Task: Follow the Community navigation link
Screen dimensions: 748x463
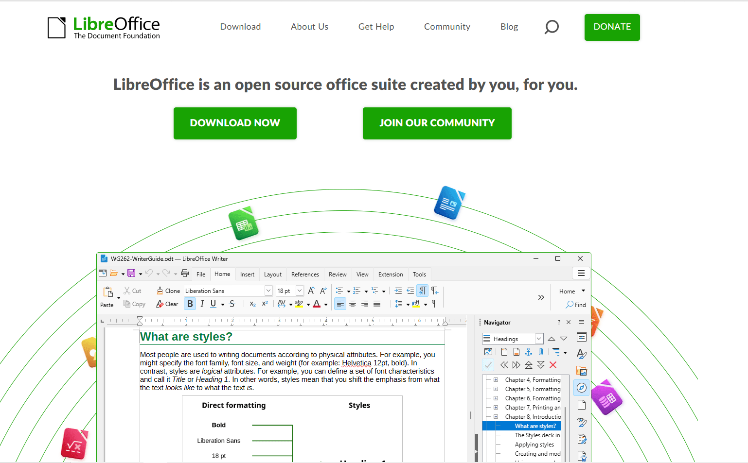Action: (447, 27)
